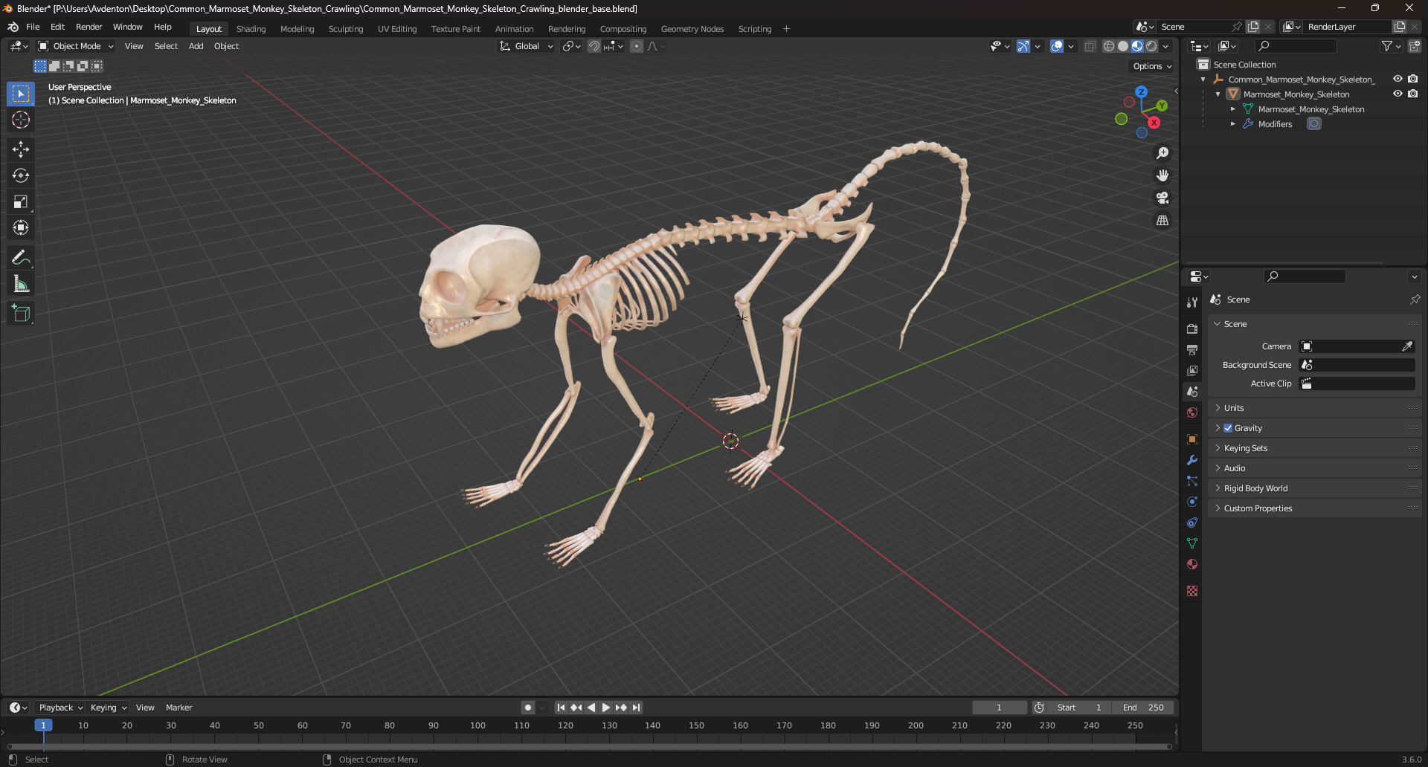
Task: Disable rendering of Marmoset_Monkey_Skeleton object
Action: (x=1412, y=94)
